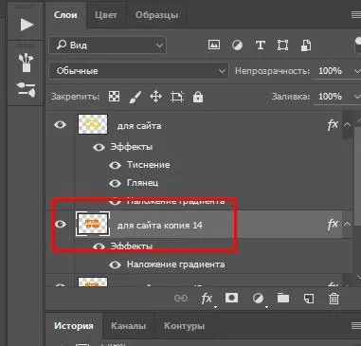Lock all padlock icon
This screenshot has width=361, height=346.
pyautogui.click(x=198, y=97)
